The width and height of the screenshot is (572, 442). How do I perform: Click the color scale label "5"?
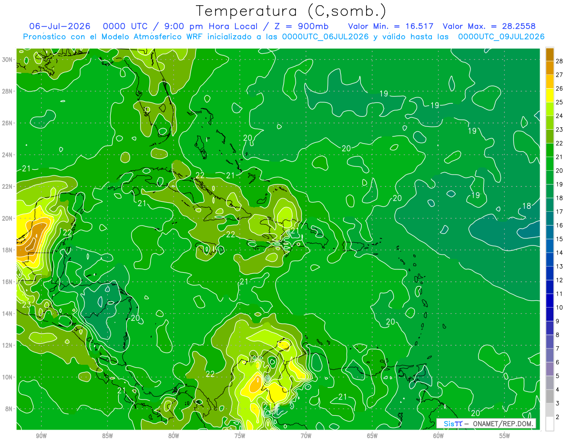558,376
